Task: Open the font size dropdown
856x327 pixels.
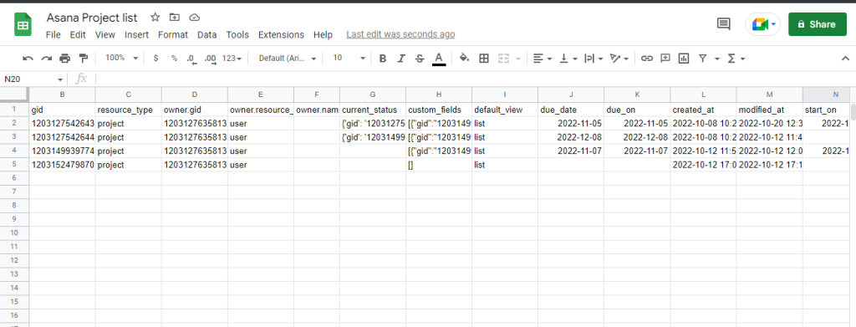Action: click(x=349, y=58)
